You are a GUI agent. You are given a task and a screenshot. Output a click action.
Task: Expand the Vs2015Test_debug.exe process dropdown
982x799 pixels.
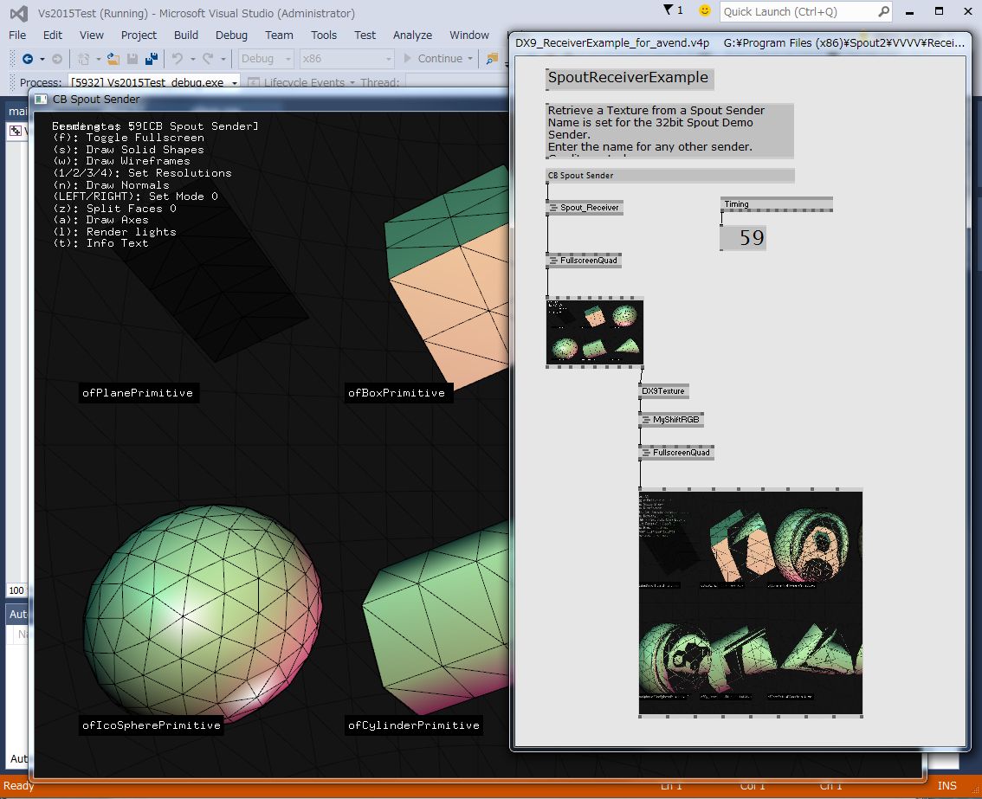(234, 83)
